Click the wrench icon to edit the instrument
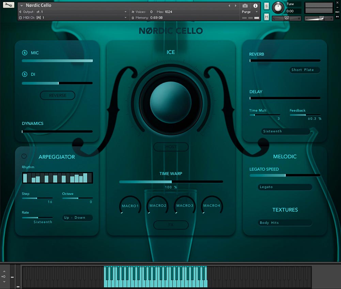Screen dimensions: 341x289 [x=8, y=5]
